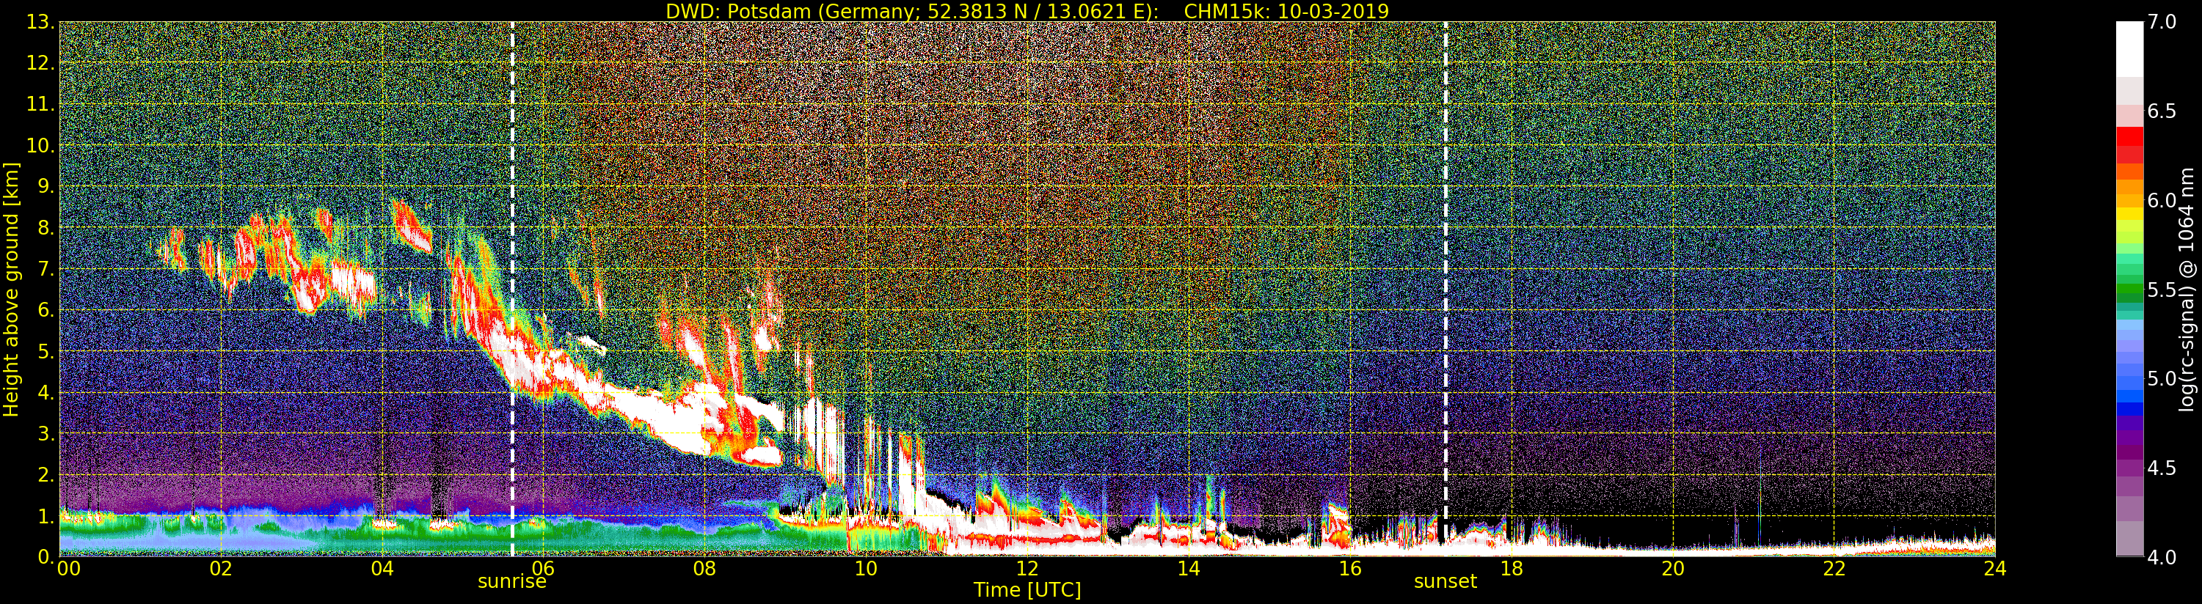
Task: Click the y-axis tick label '2.'
Action: 45,474
